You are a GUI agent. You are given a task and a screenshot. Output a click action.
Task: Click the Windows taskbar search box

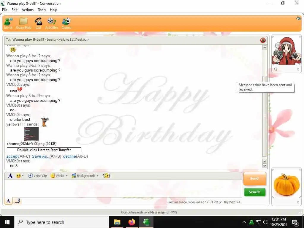(x=62, y=222)
